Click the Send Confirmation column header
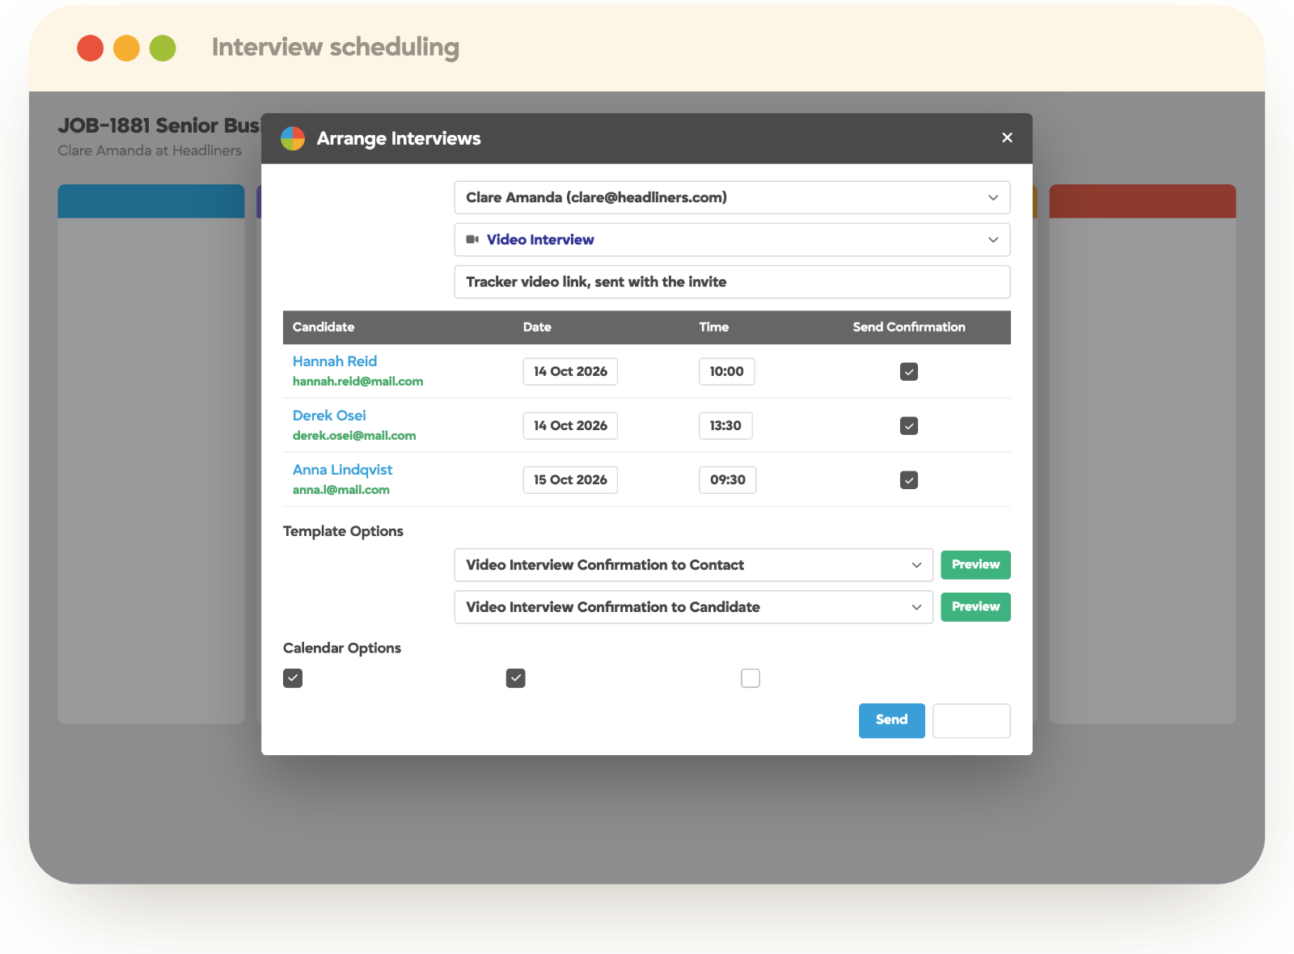 point(909,327)
